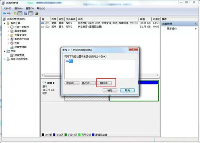The width and height of the screenshot is (200, 143).
Task: Click the 存储 storage icon
Action: (8, 51)
